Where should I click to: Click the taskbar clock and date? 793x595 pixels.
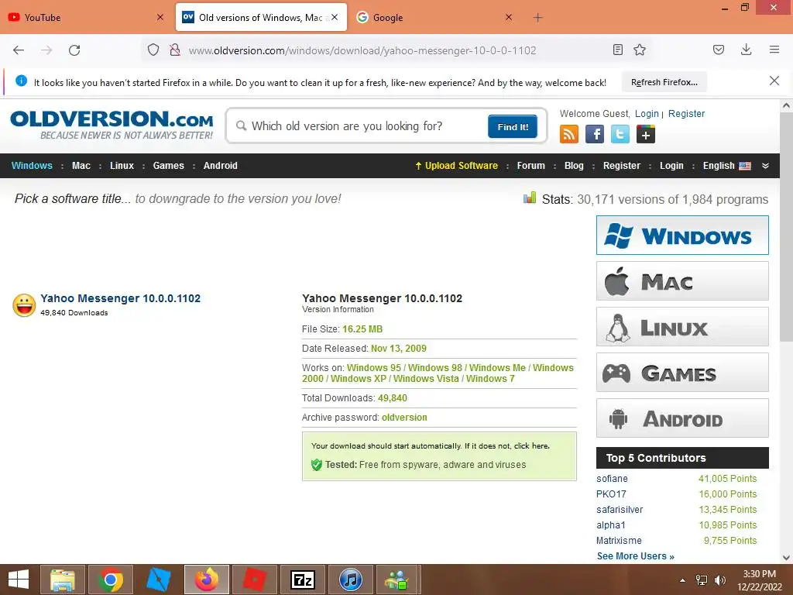pyautogui.click(x=760, y=580)
